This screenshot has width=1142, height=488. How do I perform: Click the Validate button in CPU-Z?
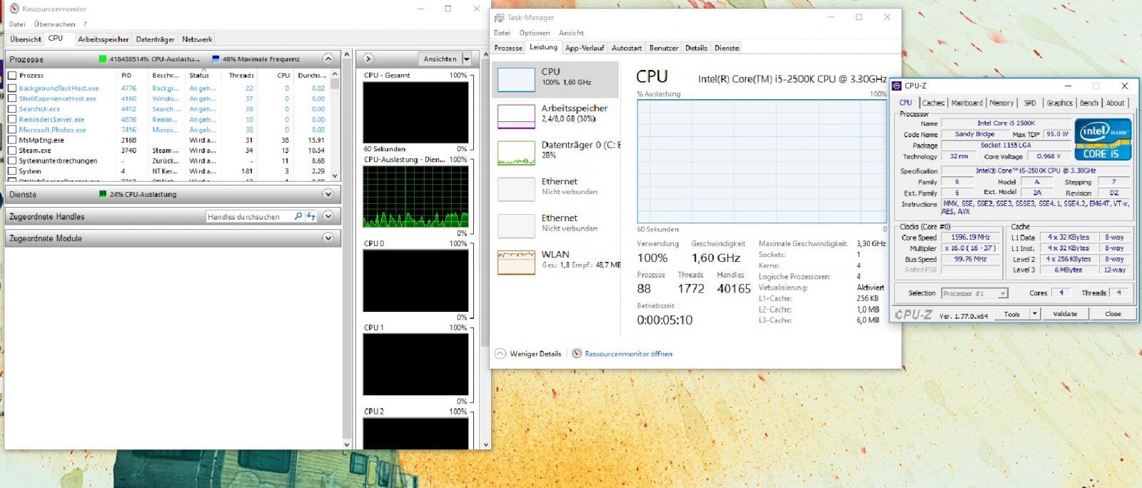1065,313
